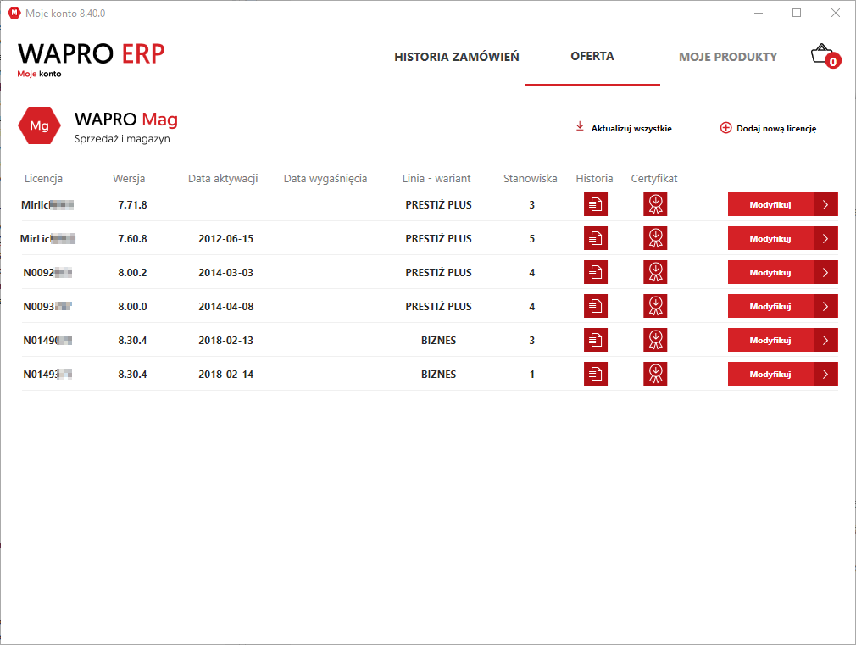Open history for license activated 2018-02-14

[x=596, y=374]
